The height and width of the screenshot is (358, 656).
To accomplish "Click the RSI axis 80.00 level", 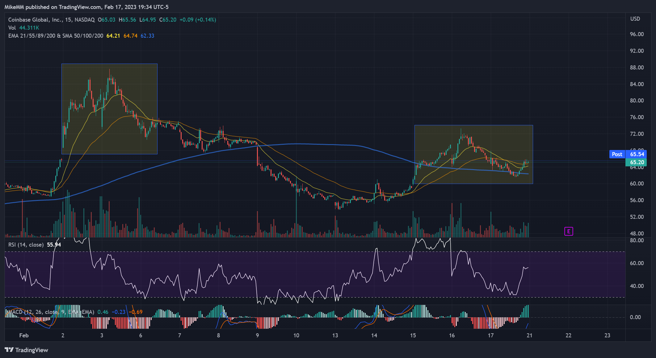I will [x=637, y=240].
